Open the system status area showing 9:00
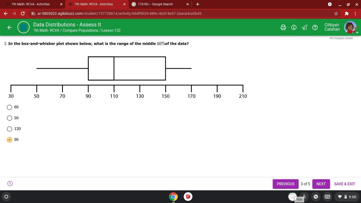361x203 pixels. point(347,197)
